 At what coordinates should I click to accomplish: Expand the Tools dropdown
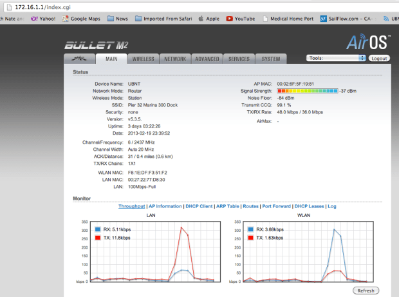click(x=336, y=58)
